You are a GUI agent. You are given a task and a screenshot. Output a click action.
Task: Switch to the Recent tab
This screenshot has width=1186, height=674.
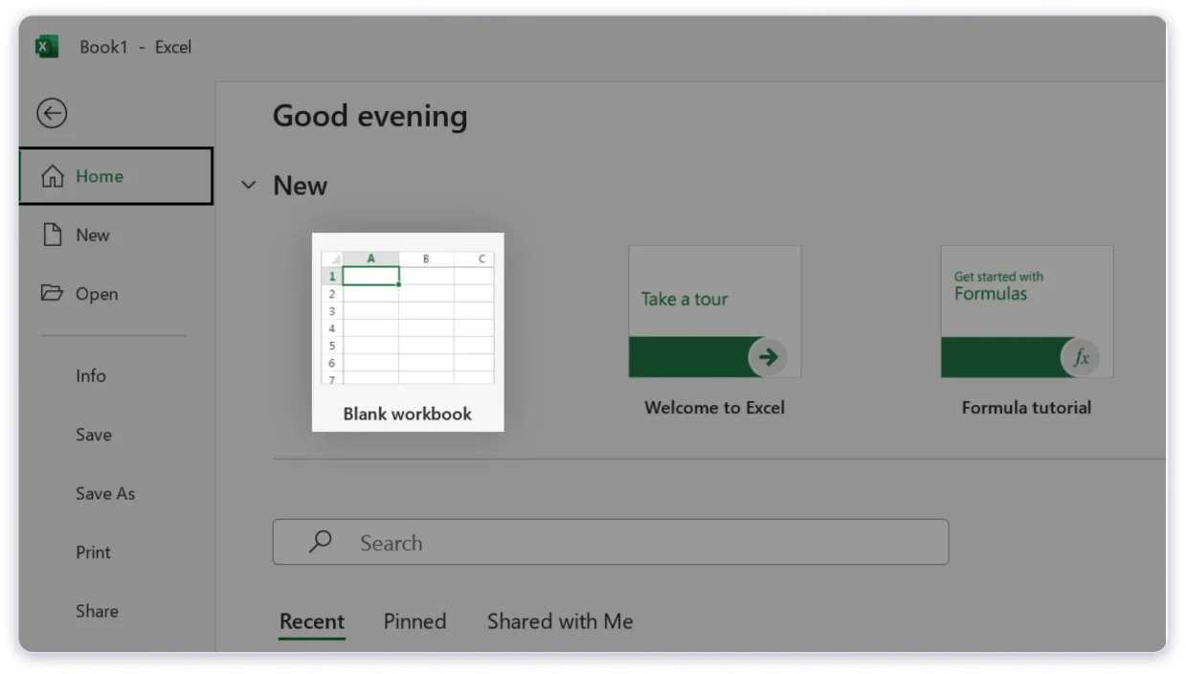pos(312,621)
